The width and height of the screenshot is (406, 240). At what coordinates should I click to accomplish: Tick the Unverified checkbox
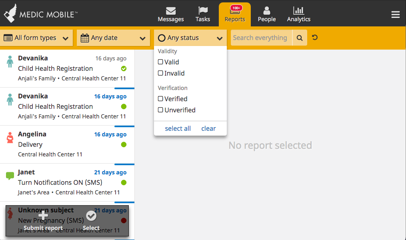[x=160, y=110]
